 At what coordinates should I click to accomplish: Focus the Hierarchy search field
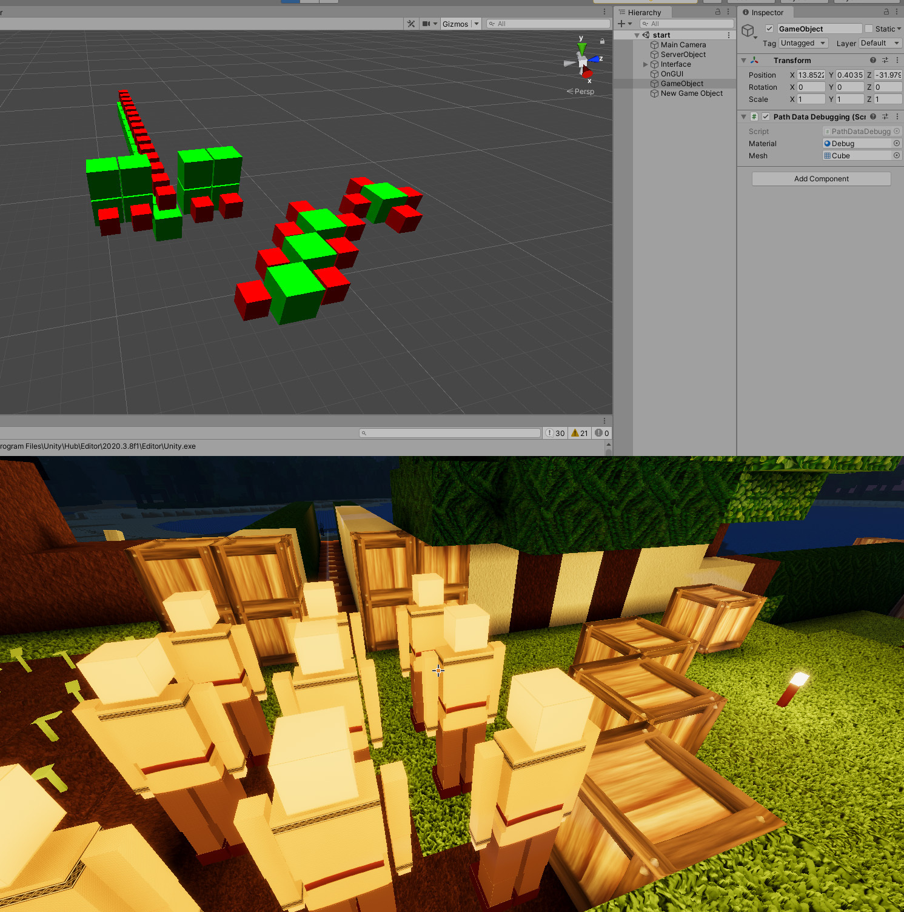point(686,24)
